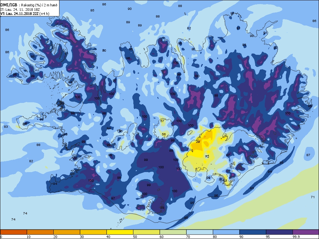Image resolution: width=319 pixels, height=239 pixels.
Task: Pick the 60–70 pale green legend swatch
Action: 173,232
